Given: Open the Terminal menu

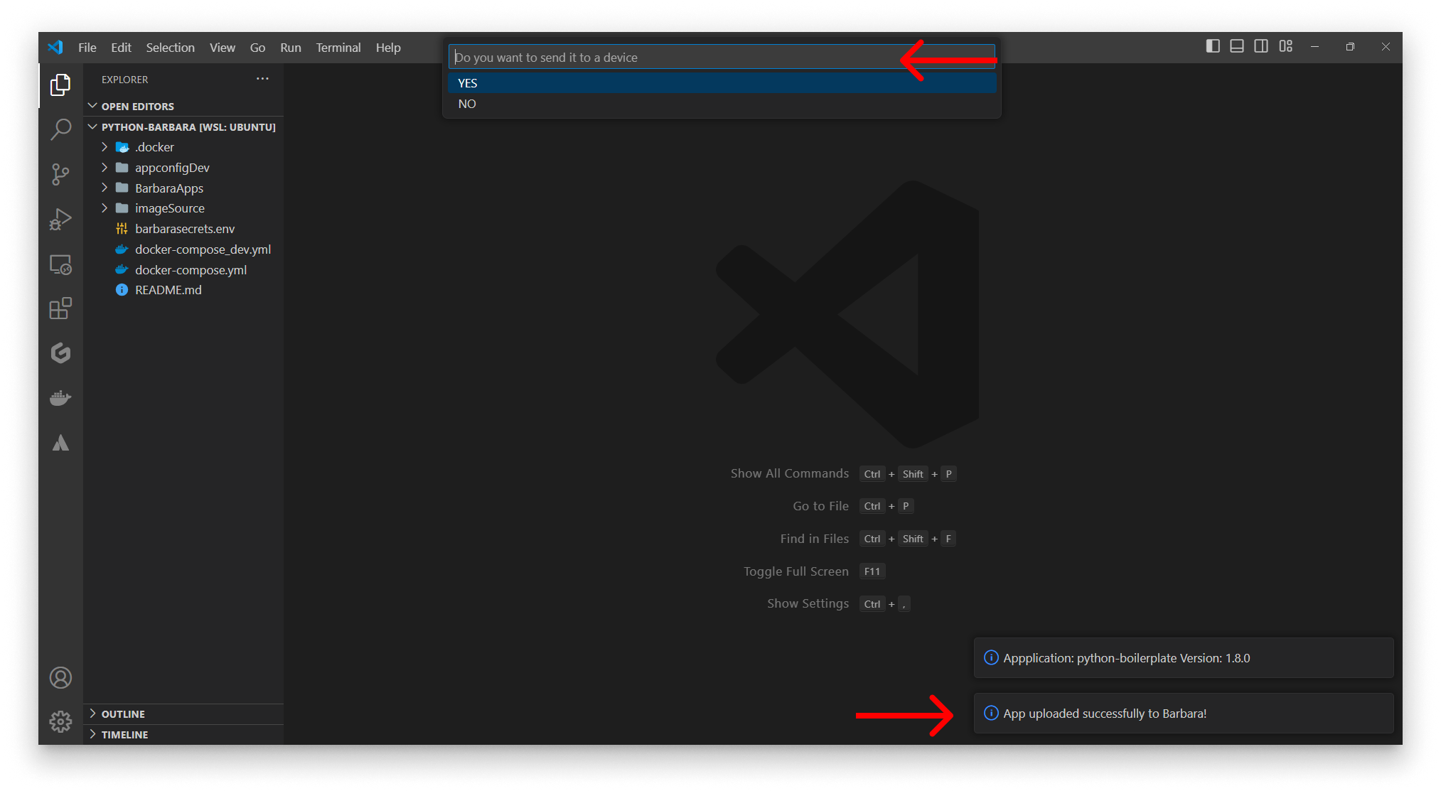Looking at the screenshot, I should (x=338, y=47).
